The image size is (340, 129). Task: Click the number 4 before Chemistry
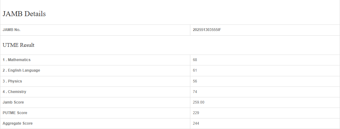click(x=4, y=92)
